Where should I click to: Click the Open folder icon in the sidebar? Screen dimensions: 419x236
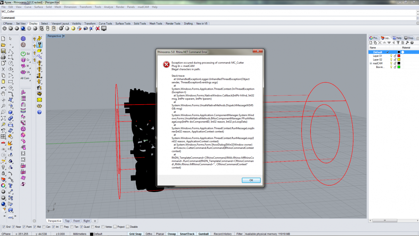[x=3, y=45]
